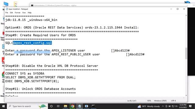Click the This PC desktop icon
195x109 pixels.
tap(6, 5)
